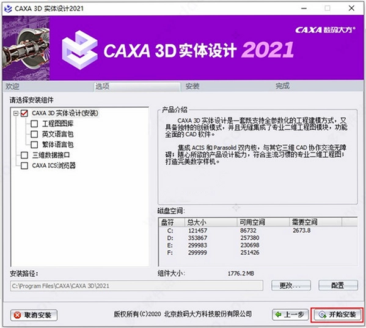Click the 更改... button for install path

[x=291, y=285]
